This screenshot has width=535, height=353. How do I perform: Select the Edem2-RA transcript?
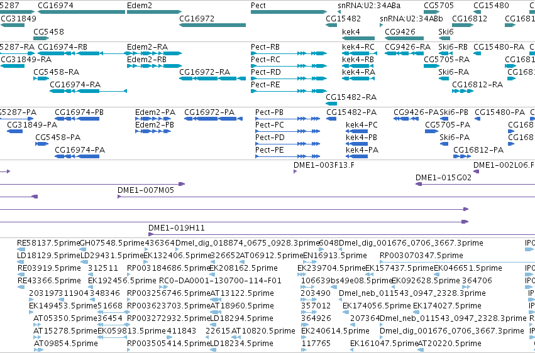(x=153, y=53)
